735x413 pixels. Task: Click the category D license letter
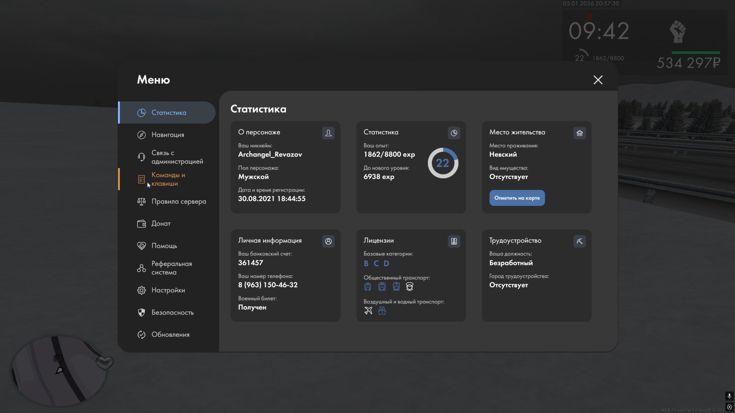coord(386,263)
